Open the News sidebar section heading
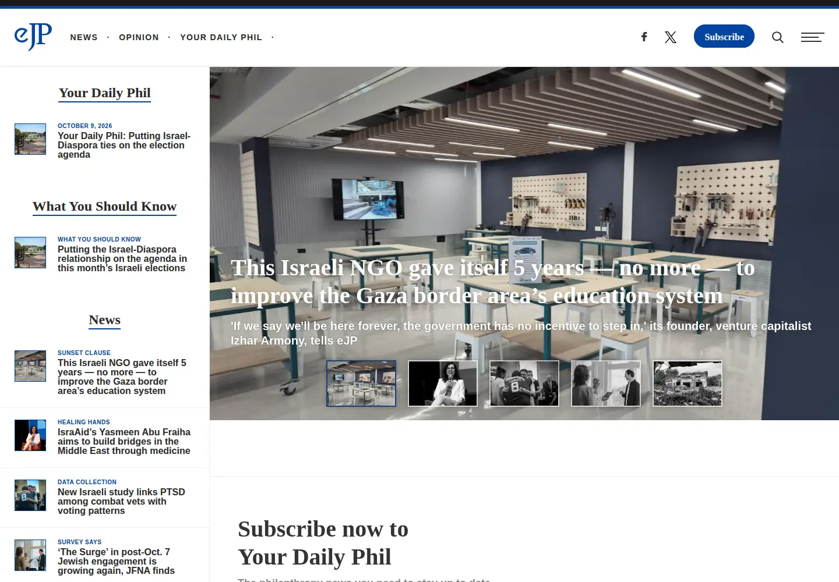The height and width of the screenshot is (582, 839). pos(105,320)
